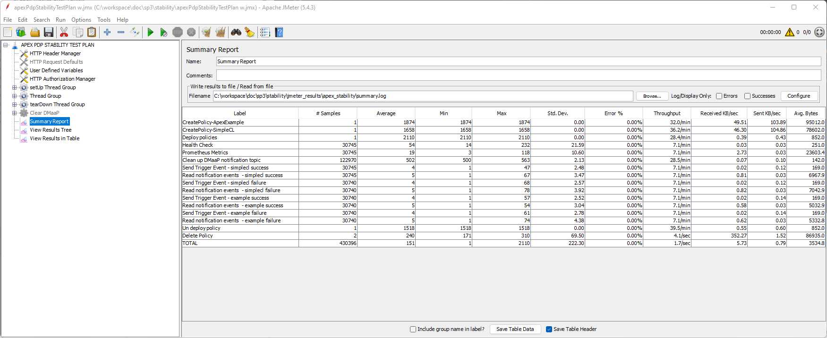Open the Options menu
This screenshot has width=827, height=338.
81,20
